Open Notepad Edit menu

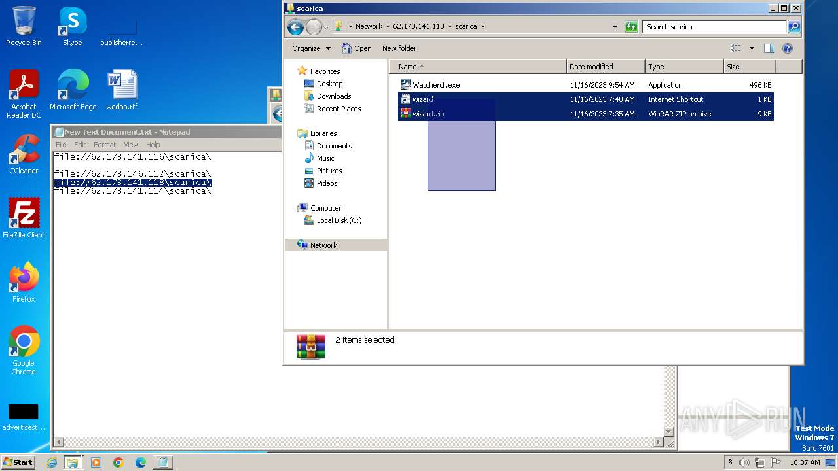click(x=80, y=145)
